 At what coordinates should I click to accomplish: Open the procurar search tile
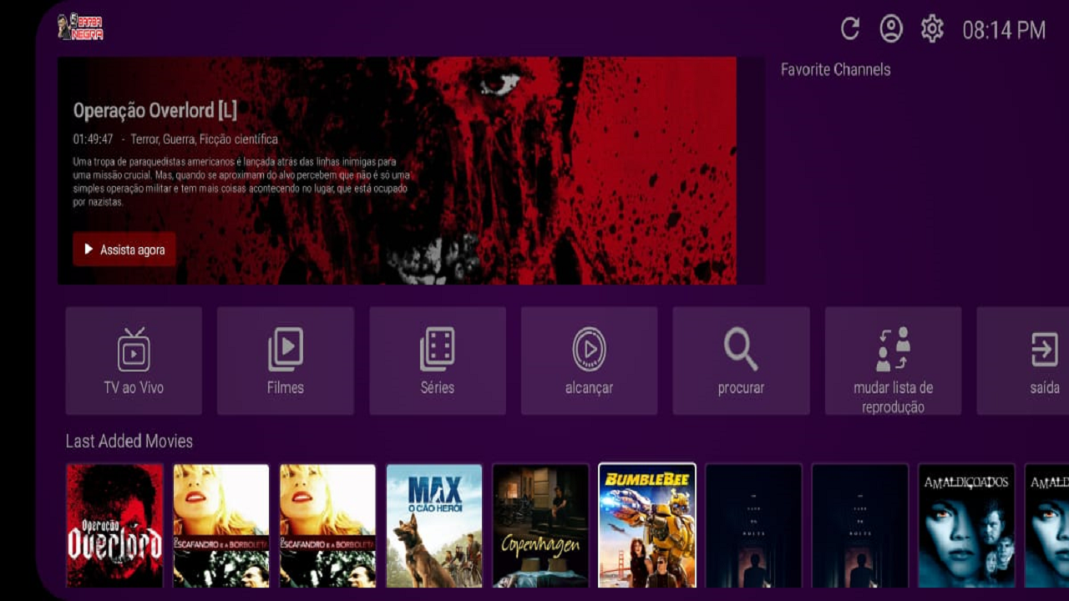click(742, 361)
